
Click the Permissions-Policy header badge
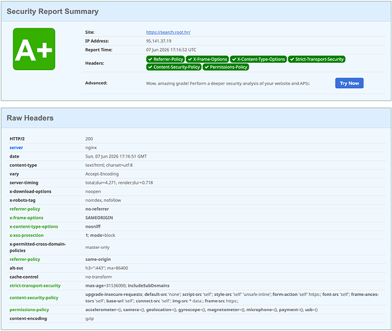226,67
